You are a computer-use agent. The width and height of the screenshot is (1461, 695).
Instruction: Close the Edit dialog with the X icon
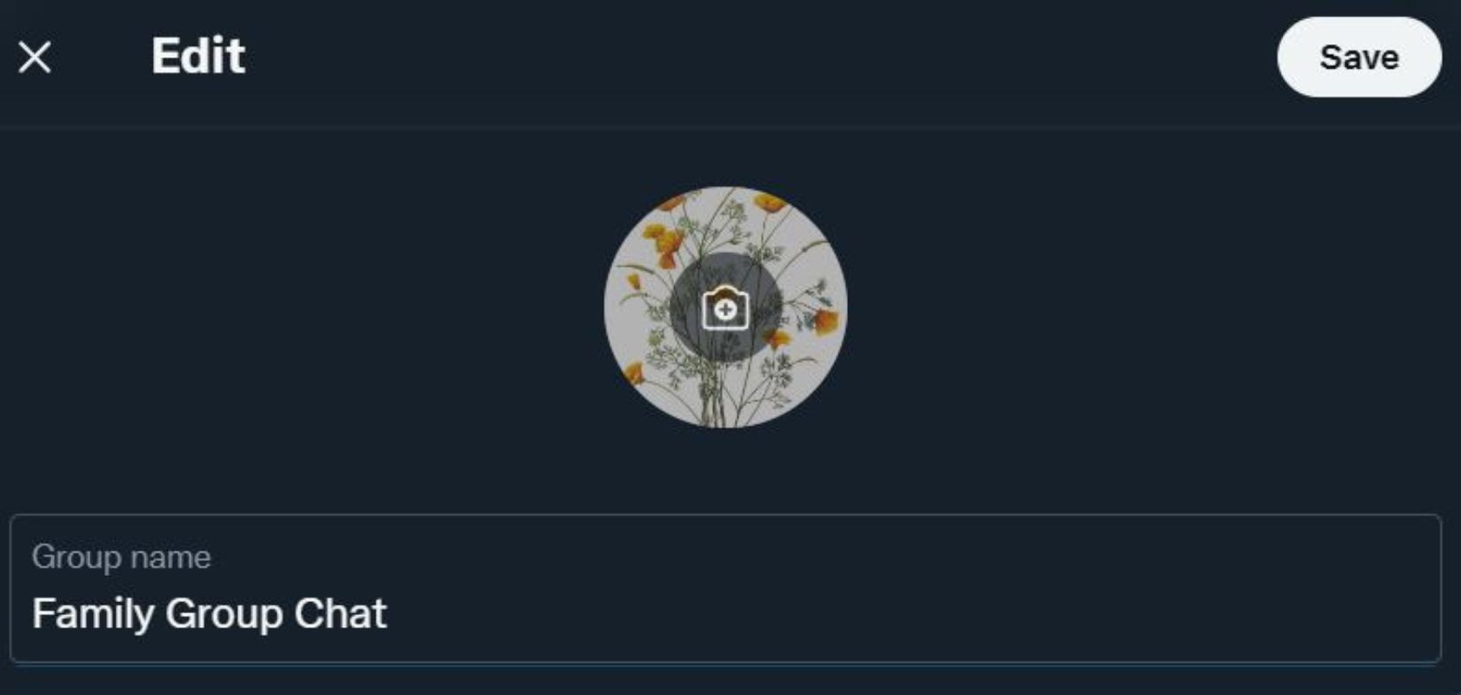click(x=35, y=58)
